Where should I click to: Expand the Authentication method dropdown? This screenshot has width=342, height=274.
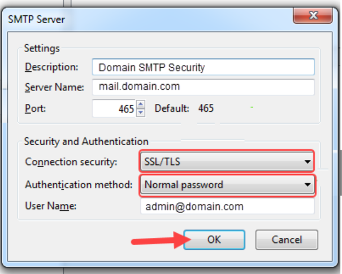227,184
